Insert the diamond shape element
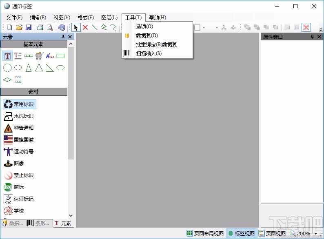Screen dimensions: 324x239 [7, 80]
